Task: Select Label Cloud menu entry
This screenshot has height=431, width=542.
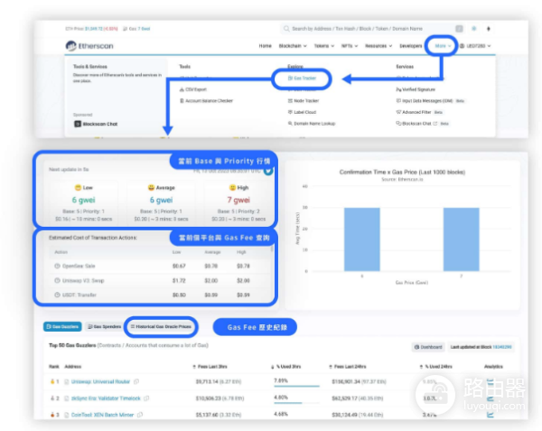Action: pos(302,112)
